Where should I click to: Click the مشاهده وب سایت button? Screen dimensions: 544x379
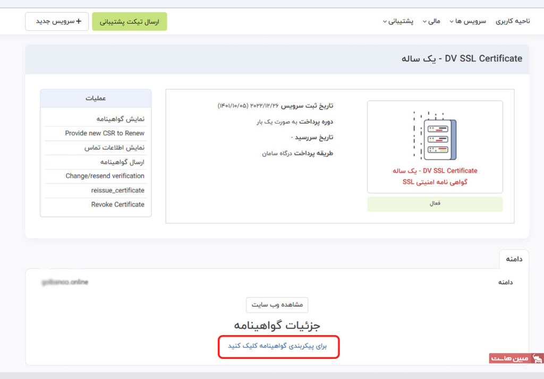277,305
